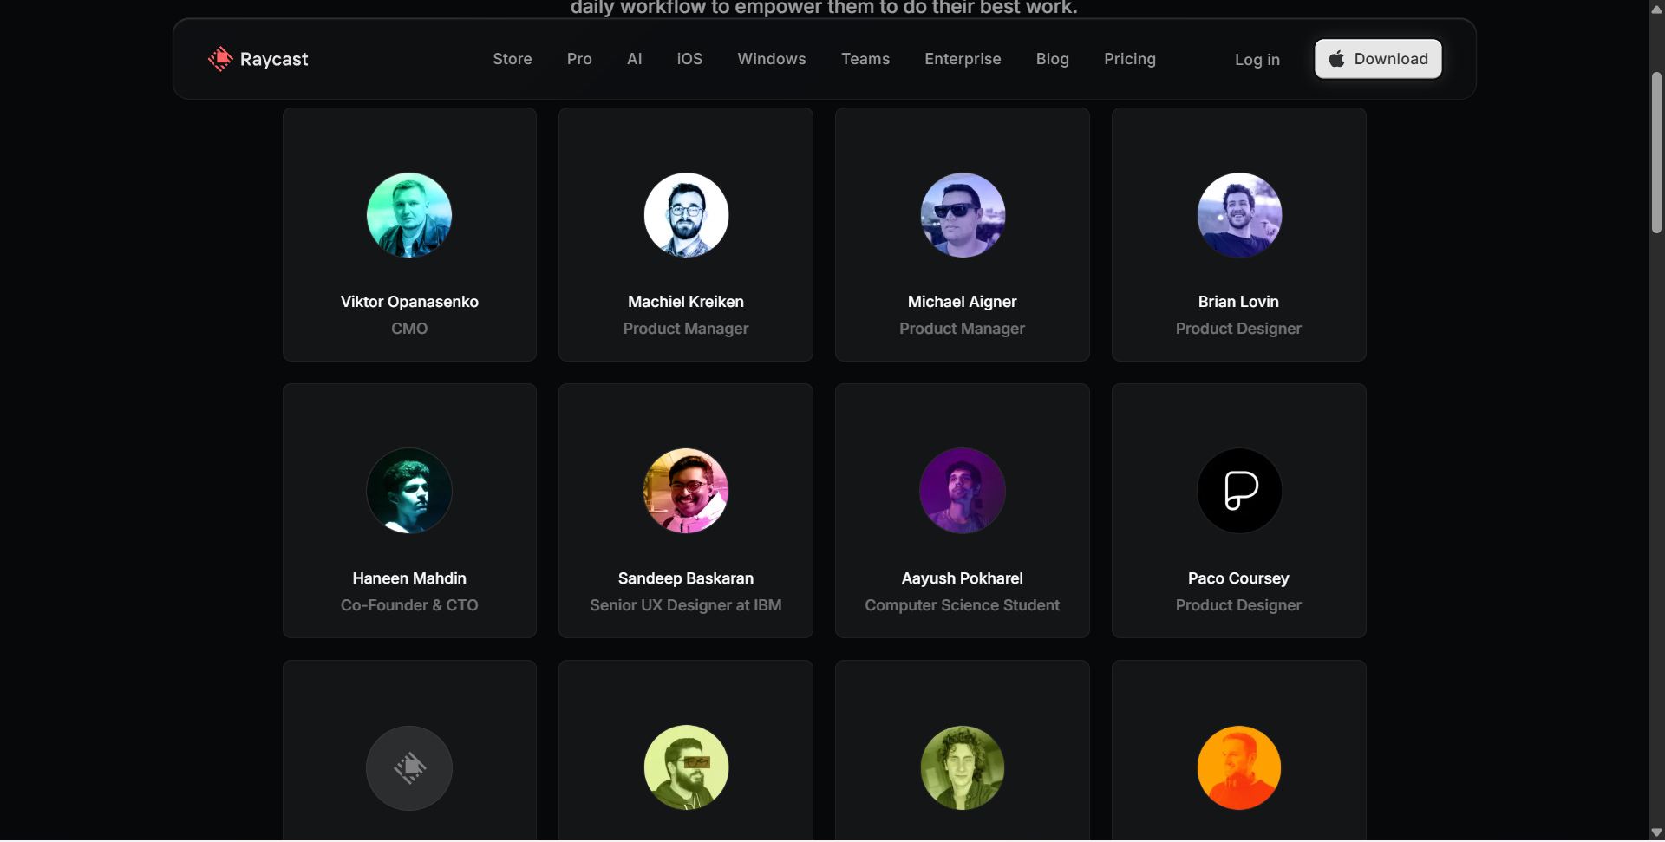Screen dimensions: 1665x842
Task: Click the CMO title text
Action: [409, 329]
